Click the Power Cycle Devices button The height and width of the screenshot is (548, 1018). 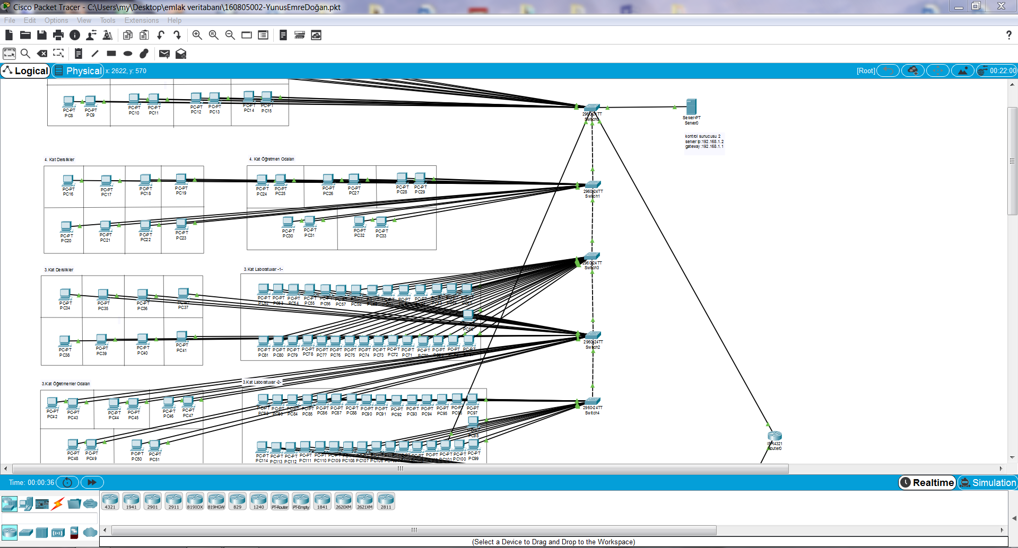[67, 482]
